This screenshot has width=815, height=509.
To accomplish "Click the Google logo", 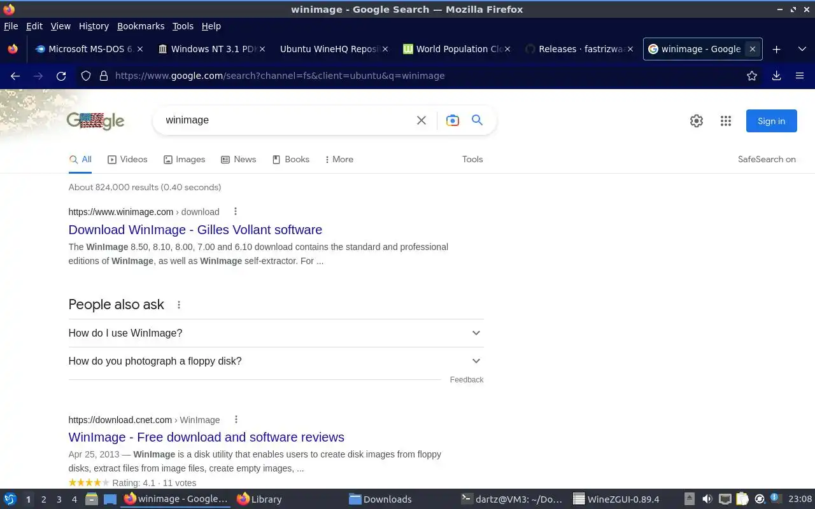I will coord(96,120).
